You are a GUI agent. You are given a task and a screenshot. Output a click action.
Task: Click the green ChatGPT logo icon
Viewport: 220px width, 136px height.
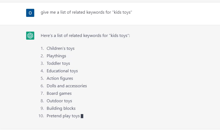pos(30,36)
